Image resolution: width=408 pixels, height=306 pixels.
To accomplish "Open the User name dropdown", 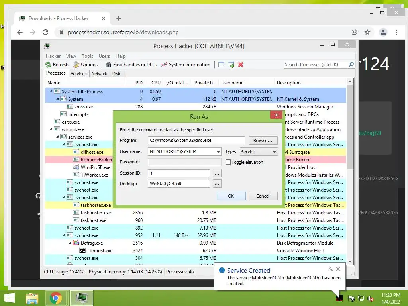I will pyautogui.click(x=218, y=151).
